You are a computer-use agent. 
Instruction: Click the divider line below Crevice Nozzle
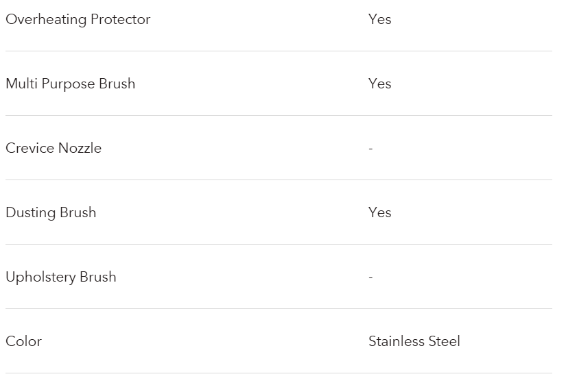point(279,180)
